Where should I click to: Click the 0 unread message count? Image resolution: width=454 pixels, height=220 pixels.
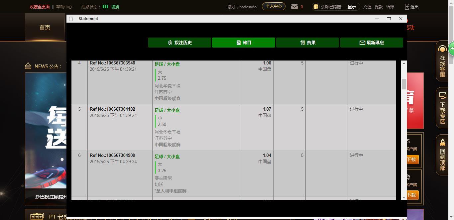[x=302, y=7]
